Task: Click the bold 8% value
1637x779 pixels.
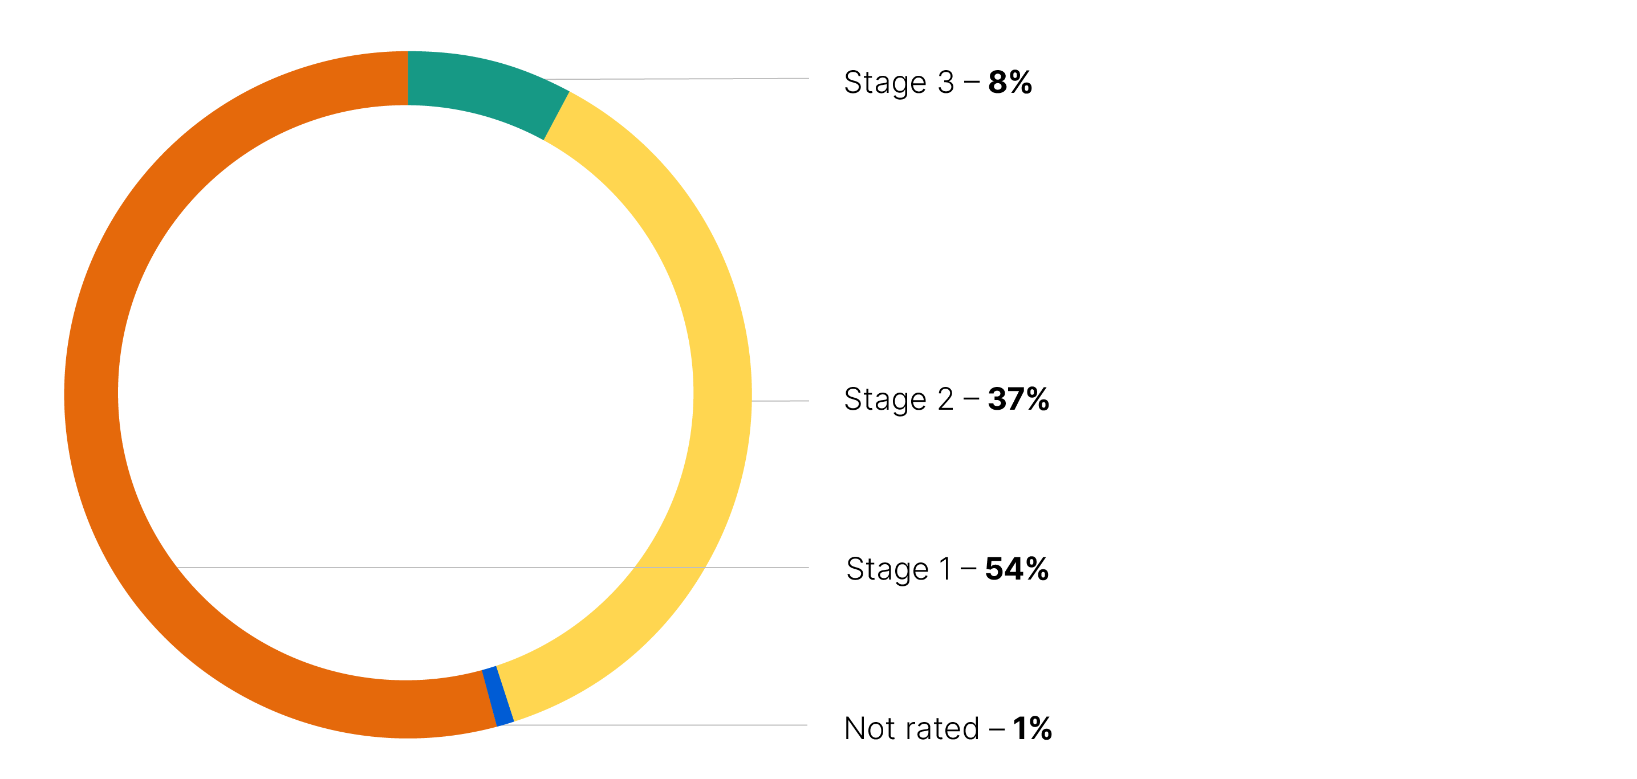Action: click(1010, 83)
